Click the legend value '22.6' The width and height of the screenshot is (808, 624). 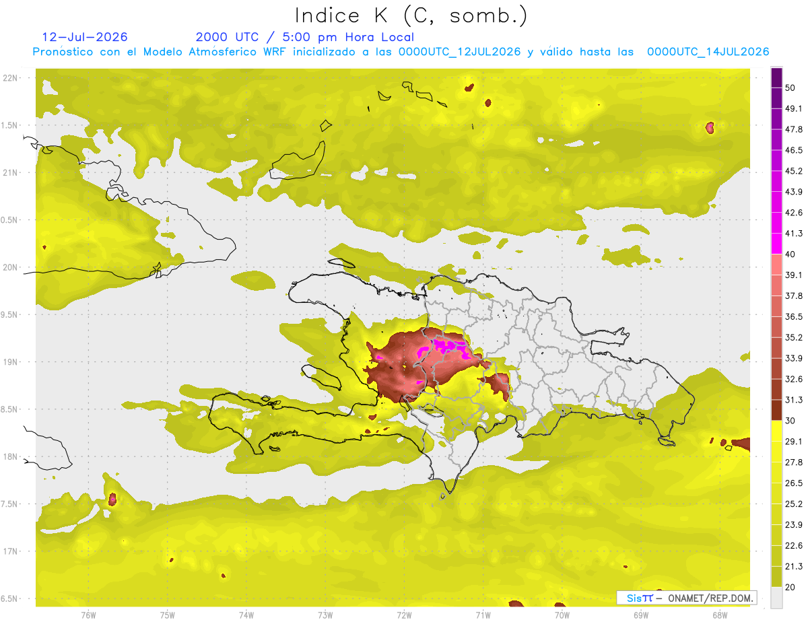coord(794,546)
